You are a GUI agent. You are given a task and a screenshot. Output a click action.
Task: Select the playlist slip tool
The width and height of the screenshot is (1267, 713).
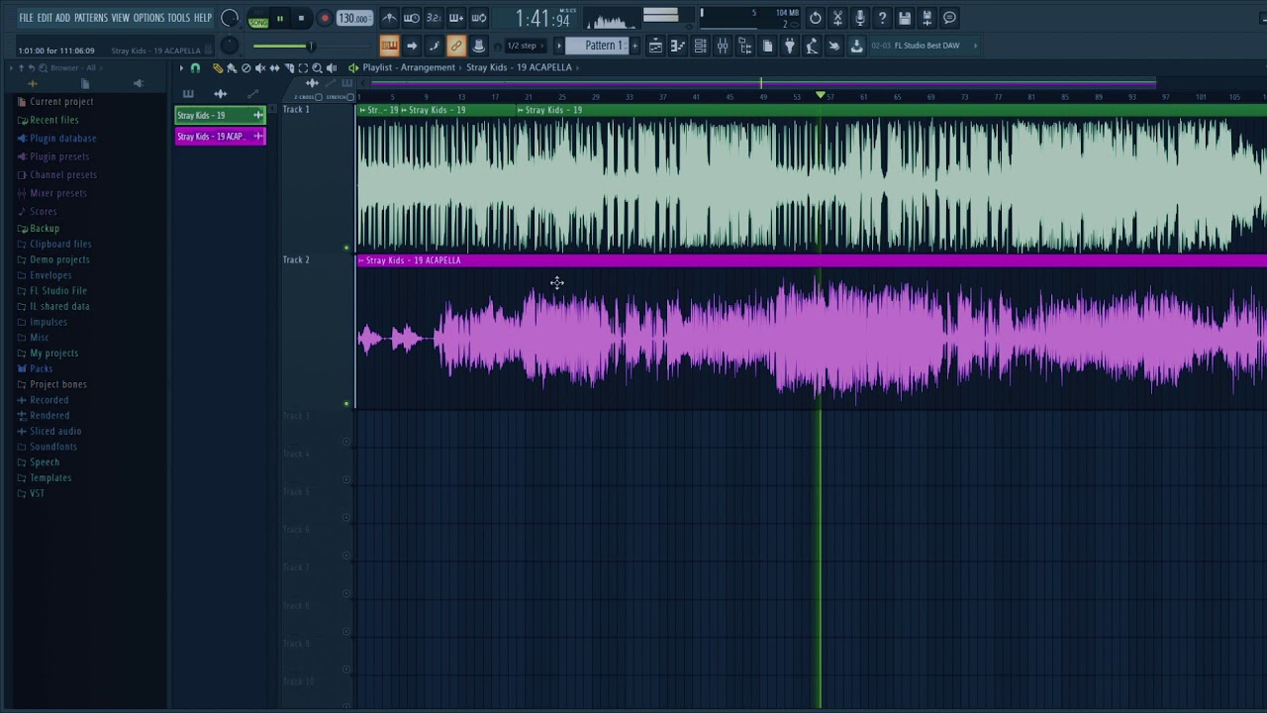[274, 68]
